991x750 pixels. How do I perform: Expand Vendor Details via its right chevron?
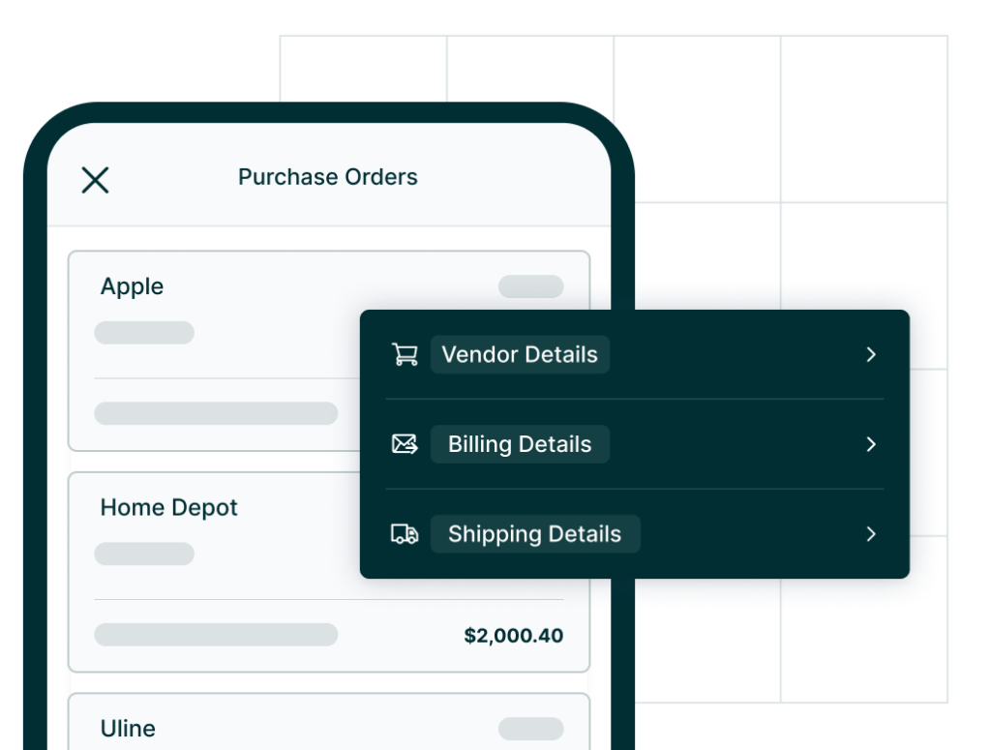tap(870, 354)
